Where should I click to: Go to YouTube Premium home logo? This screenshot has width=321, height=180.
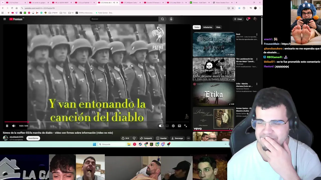click(x=16, y=19)
